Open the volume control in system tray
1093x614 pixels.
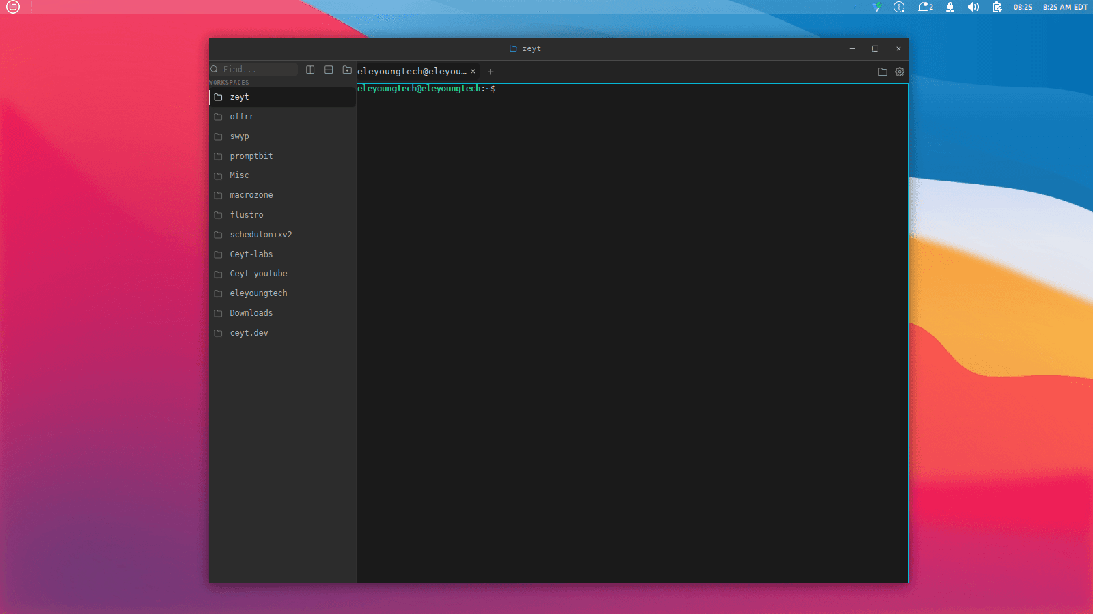(973, 7)
